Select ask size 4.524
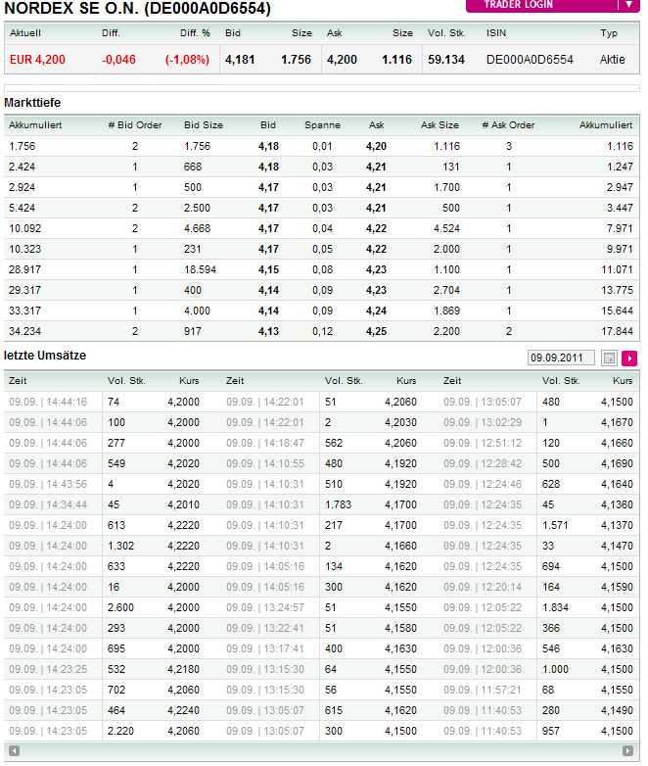Viewport: 648px width, 766px height. pyautogui.click(x=446, y=228)
